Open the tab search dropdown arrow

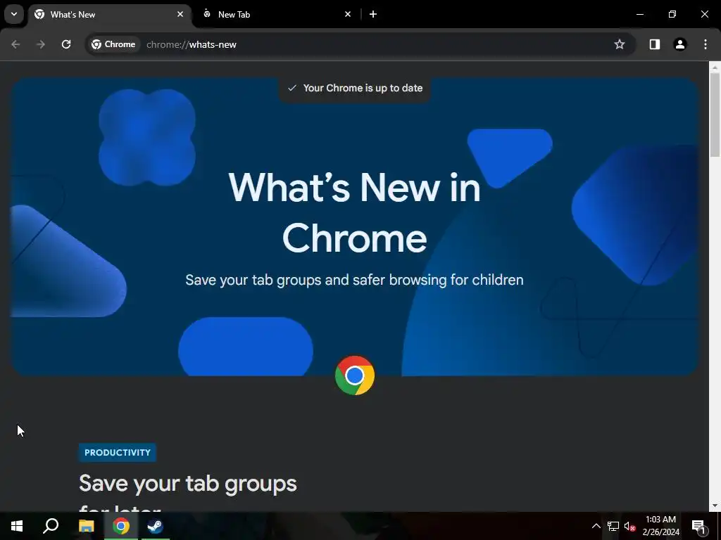coord(14,14)
